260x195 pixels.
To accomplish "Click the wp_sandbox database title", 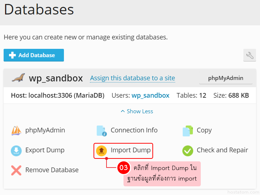I will 56,78.
